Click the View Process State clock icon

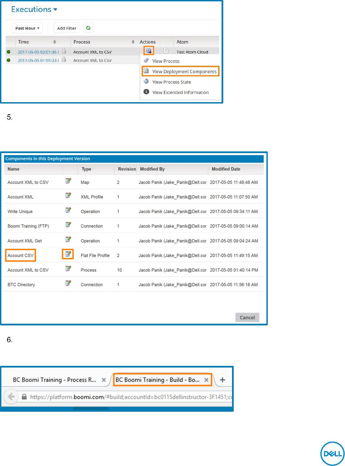(x=146, y=81)
